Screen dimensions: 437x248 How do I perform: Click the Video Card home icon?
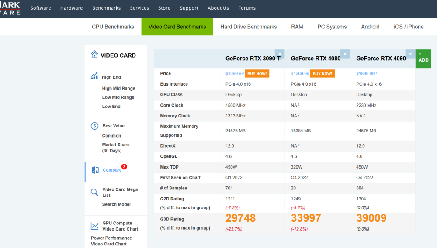pos(94,55)
